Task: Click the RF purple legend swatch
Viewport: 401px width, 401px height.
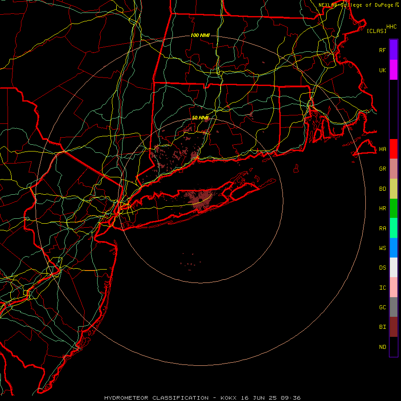Action: coord(393,50)
